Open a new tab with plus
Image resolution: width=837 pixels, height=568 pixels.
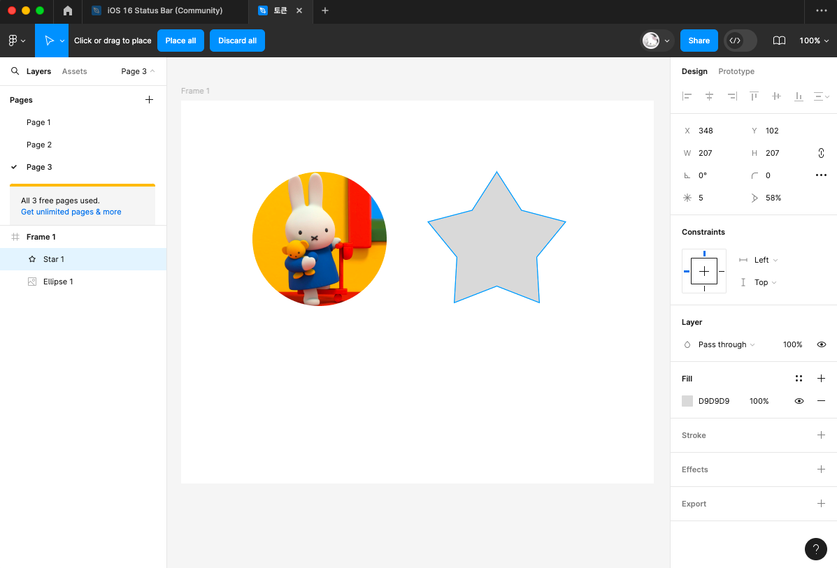click(325, 10)
